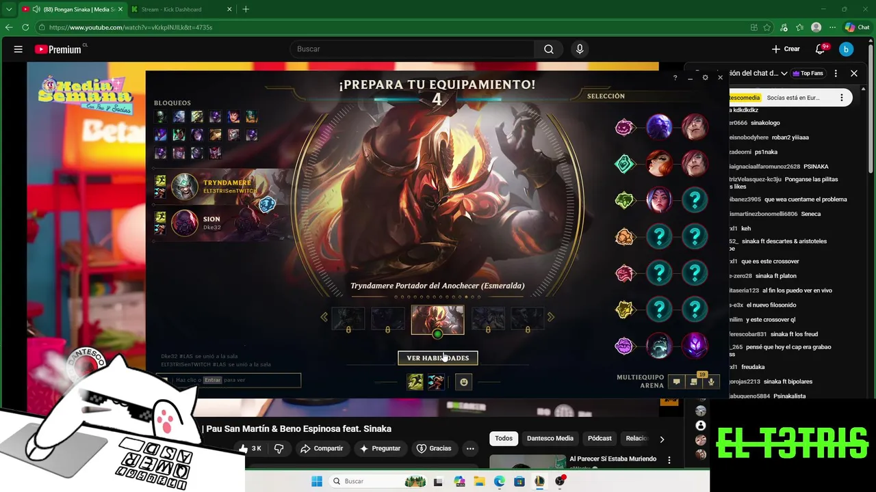The image size is (876, 492).
Task: Go back in the browser
Action: coord(9,27)
